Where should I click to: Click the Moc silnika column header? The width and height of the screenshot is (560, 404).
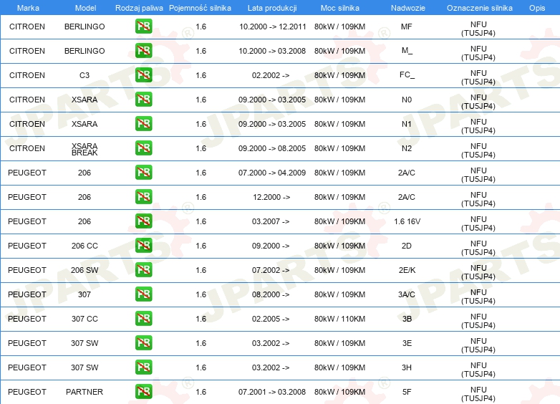coord(339,8)
